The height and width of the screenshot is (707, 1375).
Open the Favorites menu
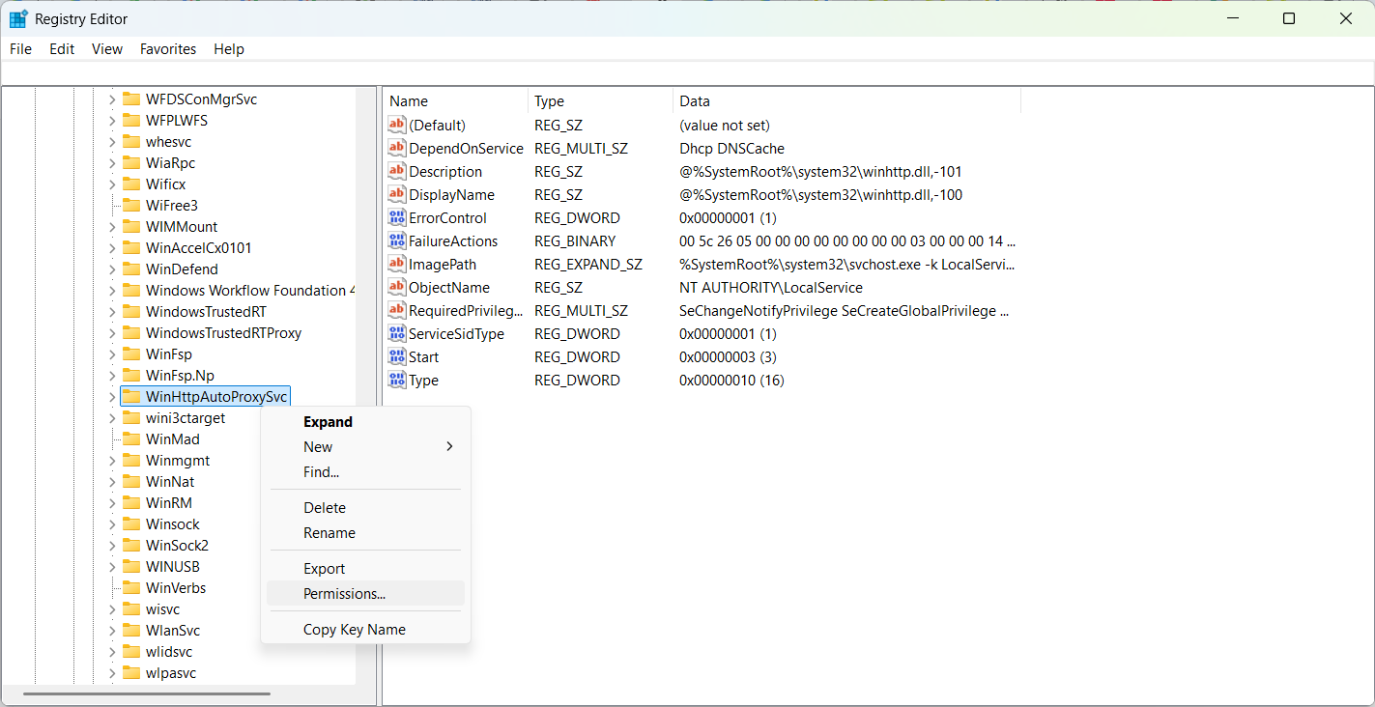[x=167, y=49]
